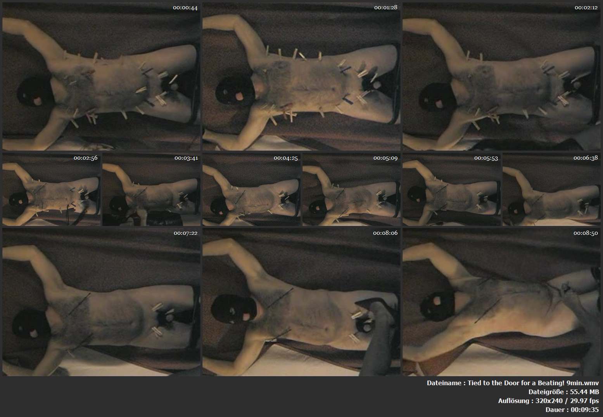Select the small frame stamped 00:06:38
603x417 pixels.
point(551,189)
